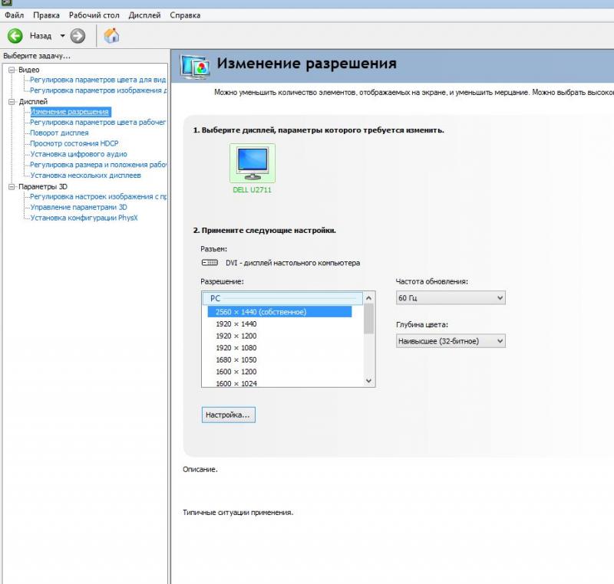Open the Правка menu

coord(46,15)
